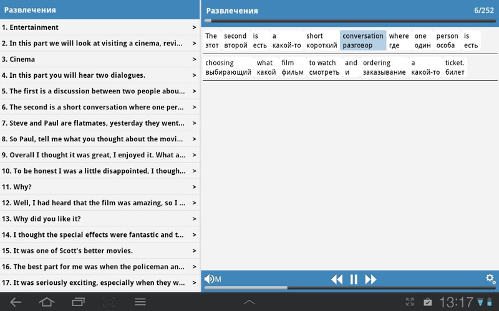Screen dimensions: 499x311
Task: Pause the audio playback
Action: pyautogui.click(x=354, y=279)
